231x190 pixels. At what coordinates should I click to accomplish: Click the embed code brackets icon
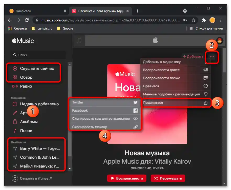pos(135,119)
